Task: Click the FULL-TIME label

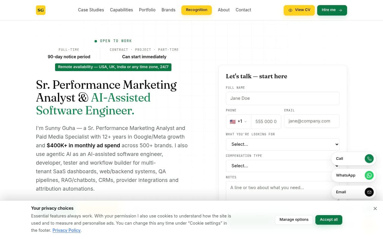Action: [x=69, y=50]
